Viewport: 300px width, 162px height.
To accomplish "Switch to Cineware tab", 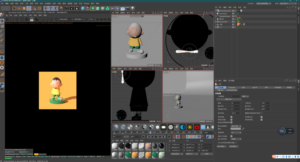I will tap(232, 87).
